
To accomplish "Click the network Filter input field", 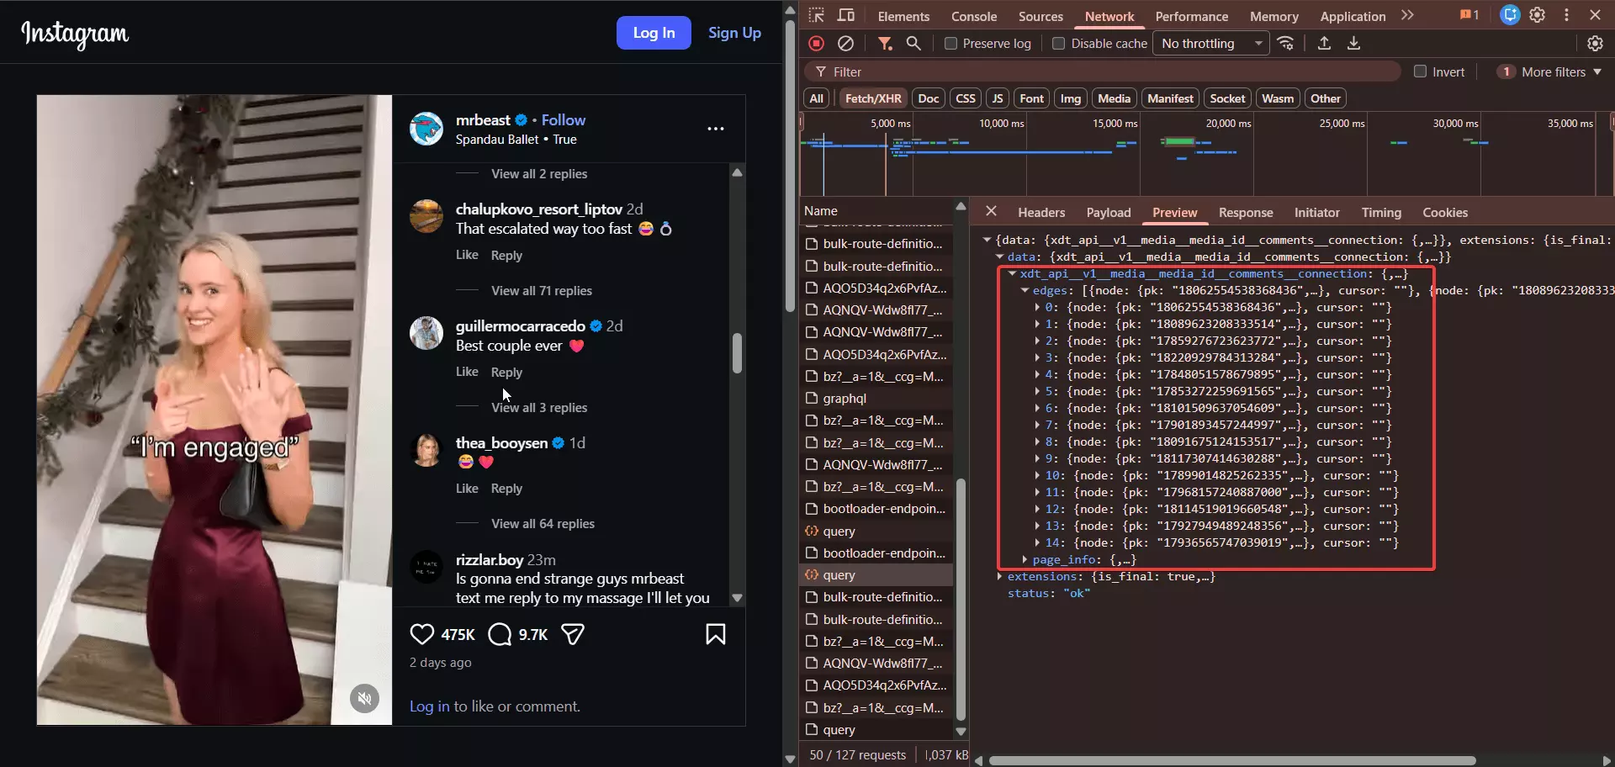I will point(1110,72).
